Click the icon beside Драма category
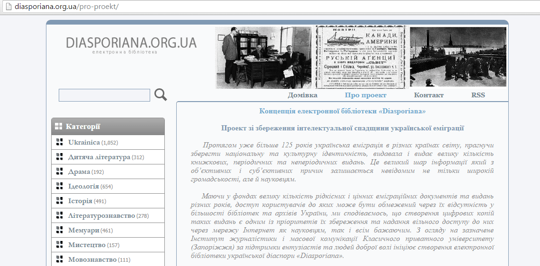The image size is (540, 266). tap(60, 172)
